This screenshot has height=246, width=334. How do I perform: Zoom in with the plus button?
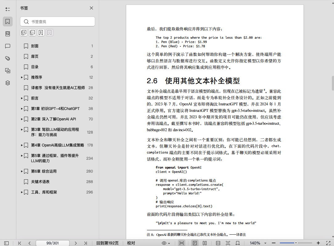(x=318, y=243)
